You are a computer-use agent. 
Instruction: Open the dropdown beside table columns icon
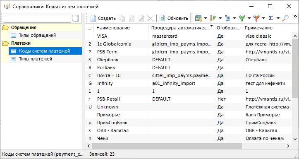click(206, 18)
